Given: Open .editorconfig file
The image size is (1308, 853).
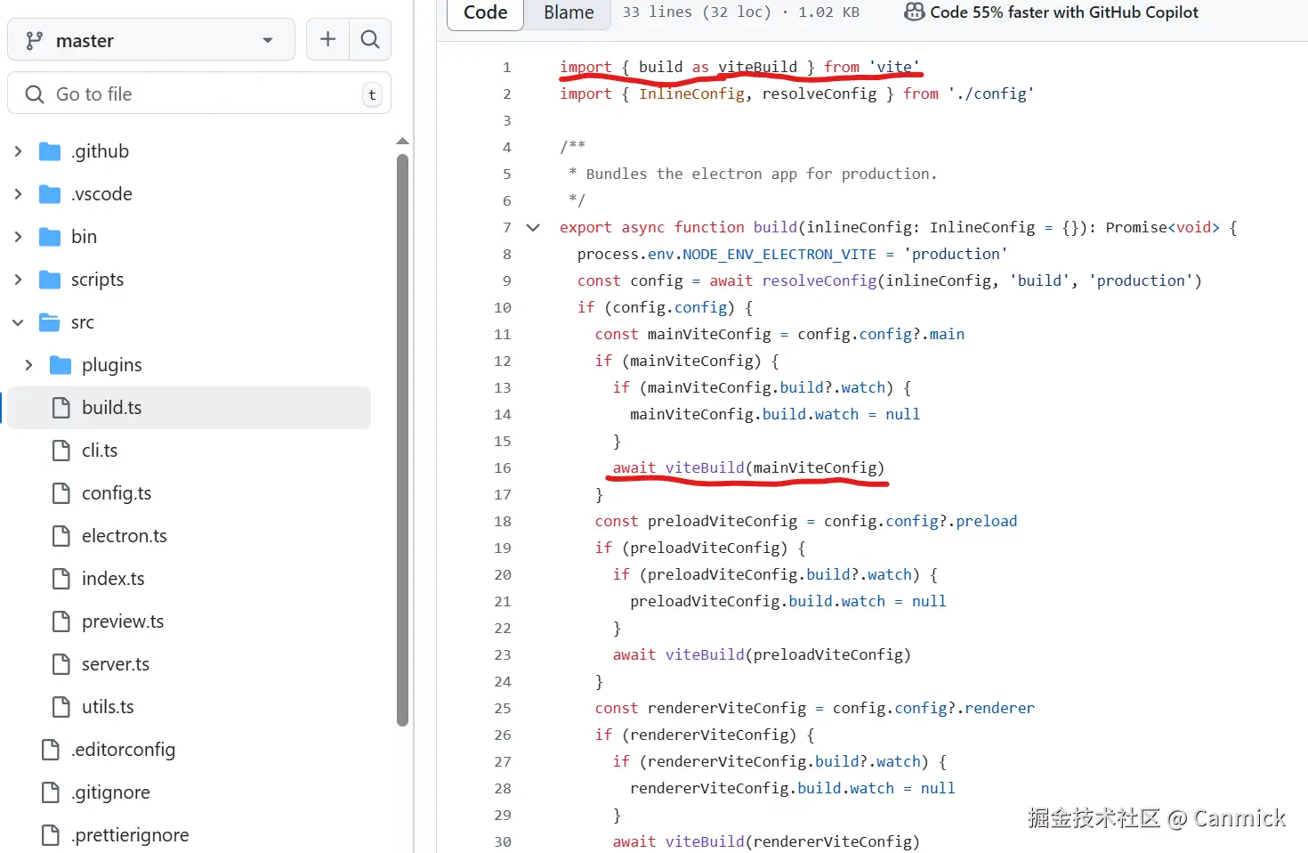Looking at the screenshot, I should [123, 750].
